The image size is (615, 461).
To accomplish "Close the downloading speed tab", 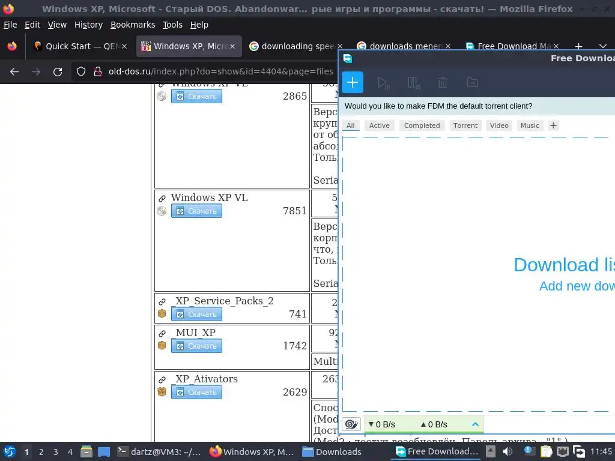I will tap(340, 46).
